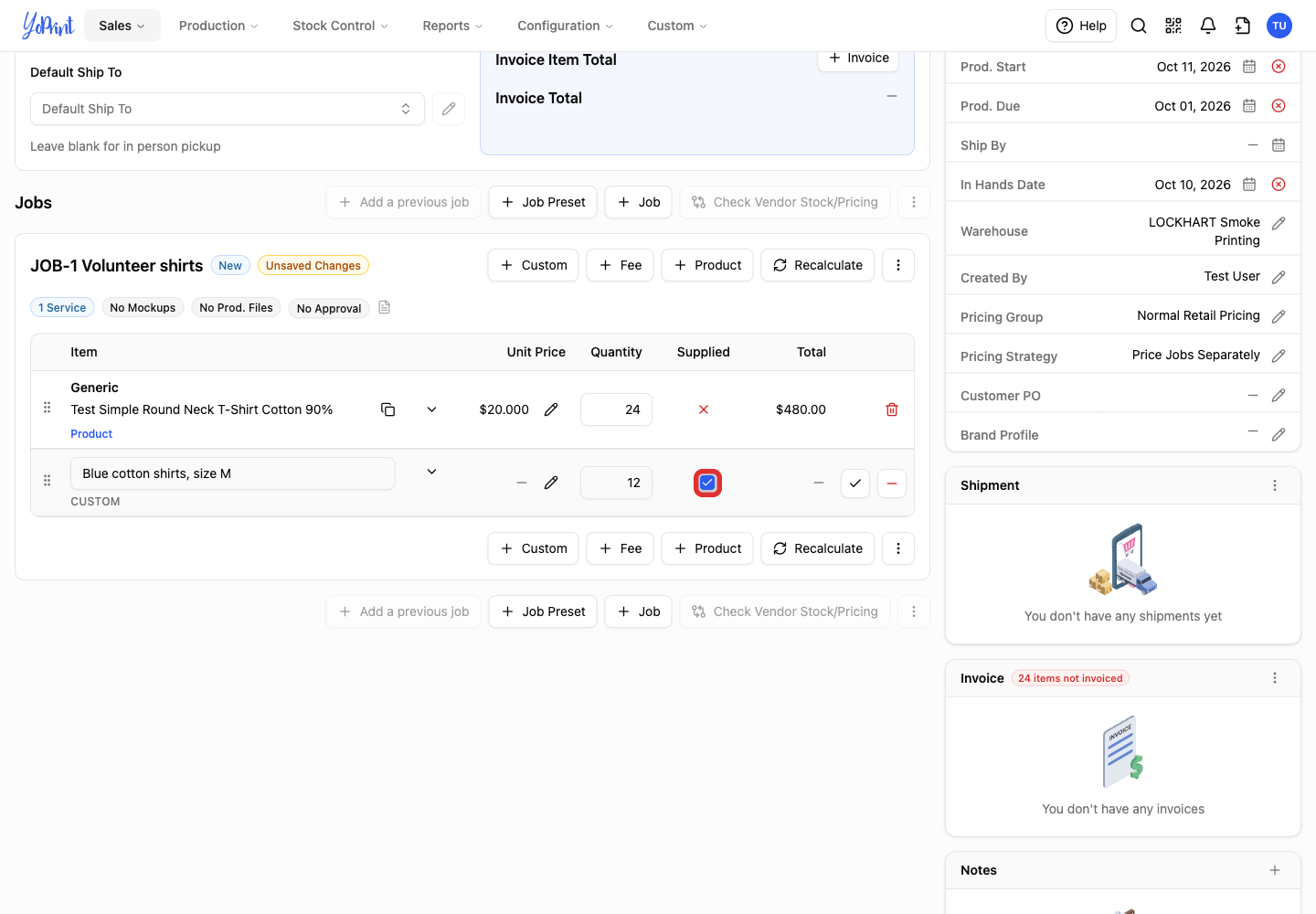1316x914 pixels.
Task: Add a note with plus icon
Action: [x=1275, y=870]
